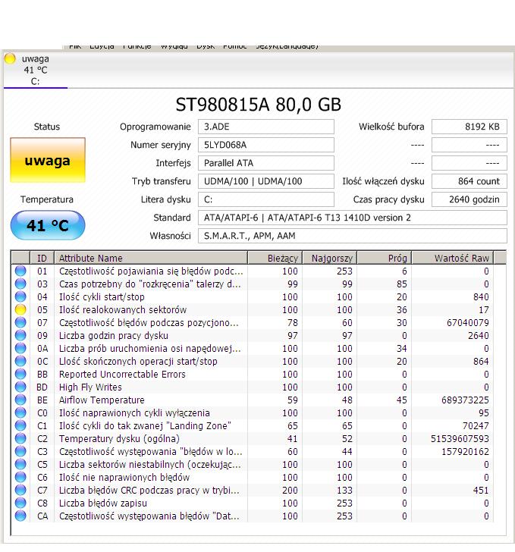Select the 'uwaga 41 °C C:' disk tab
Image resolution: width=515 pixels, height=552 pixels.
35,70
